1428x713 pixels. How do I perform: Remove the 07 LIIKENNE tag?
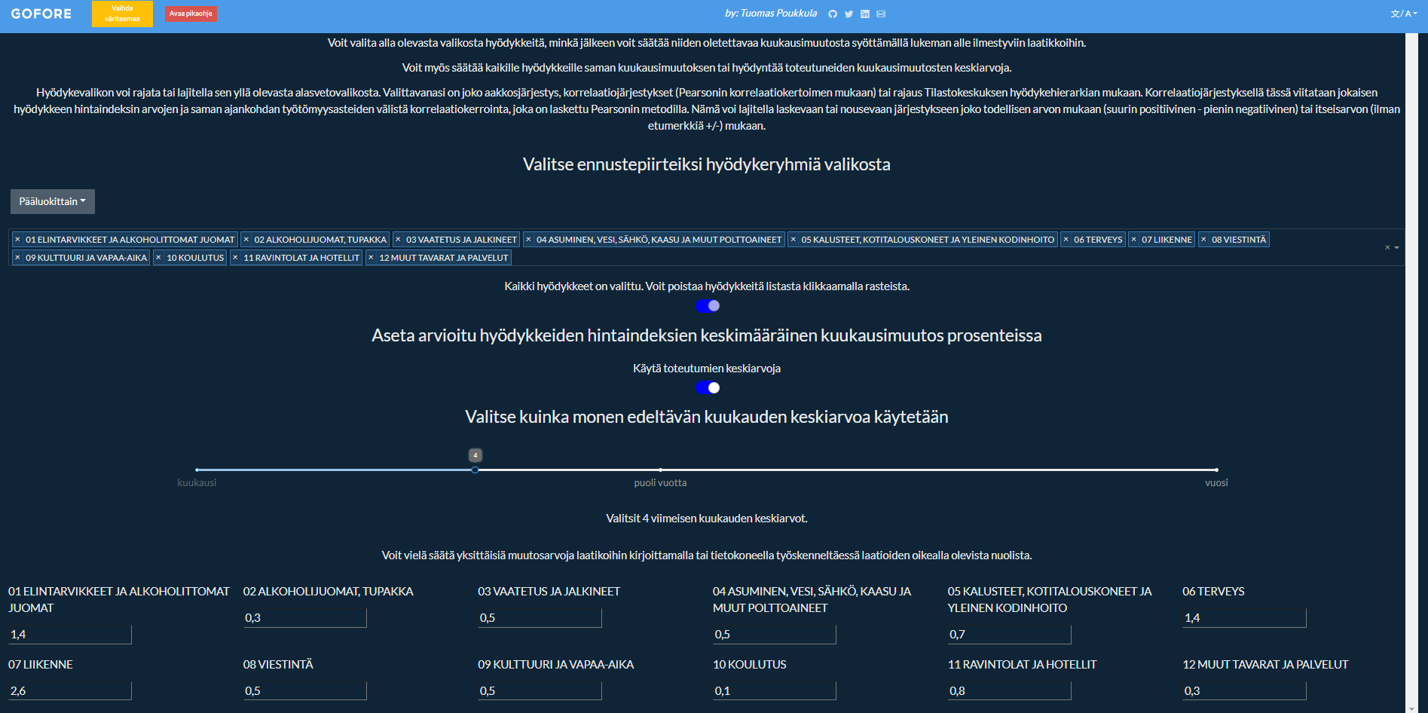[1133, 240]
